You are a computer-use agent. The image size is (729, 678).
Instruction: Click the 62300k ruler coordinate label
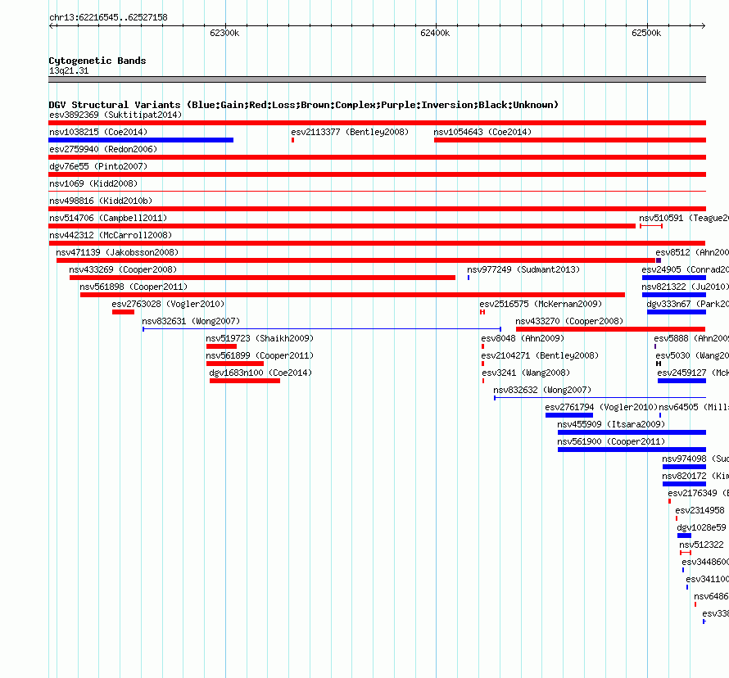coord(224,33)
